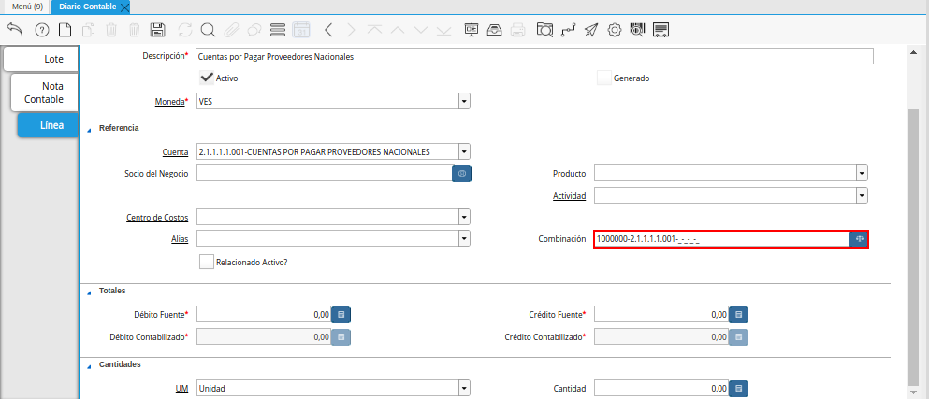Open the Help question mark icon

(41, 30)
